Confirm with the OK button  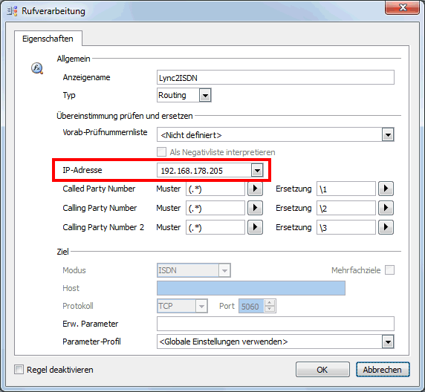coord(322,370)
